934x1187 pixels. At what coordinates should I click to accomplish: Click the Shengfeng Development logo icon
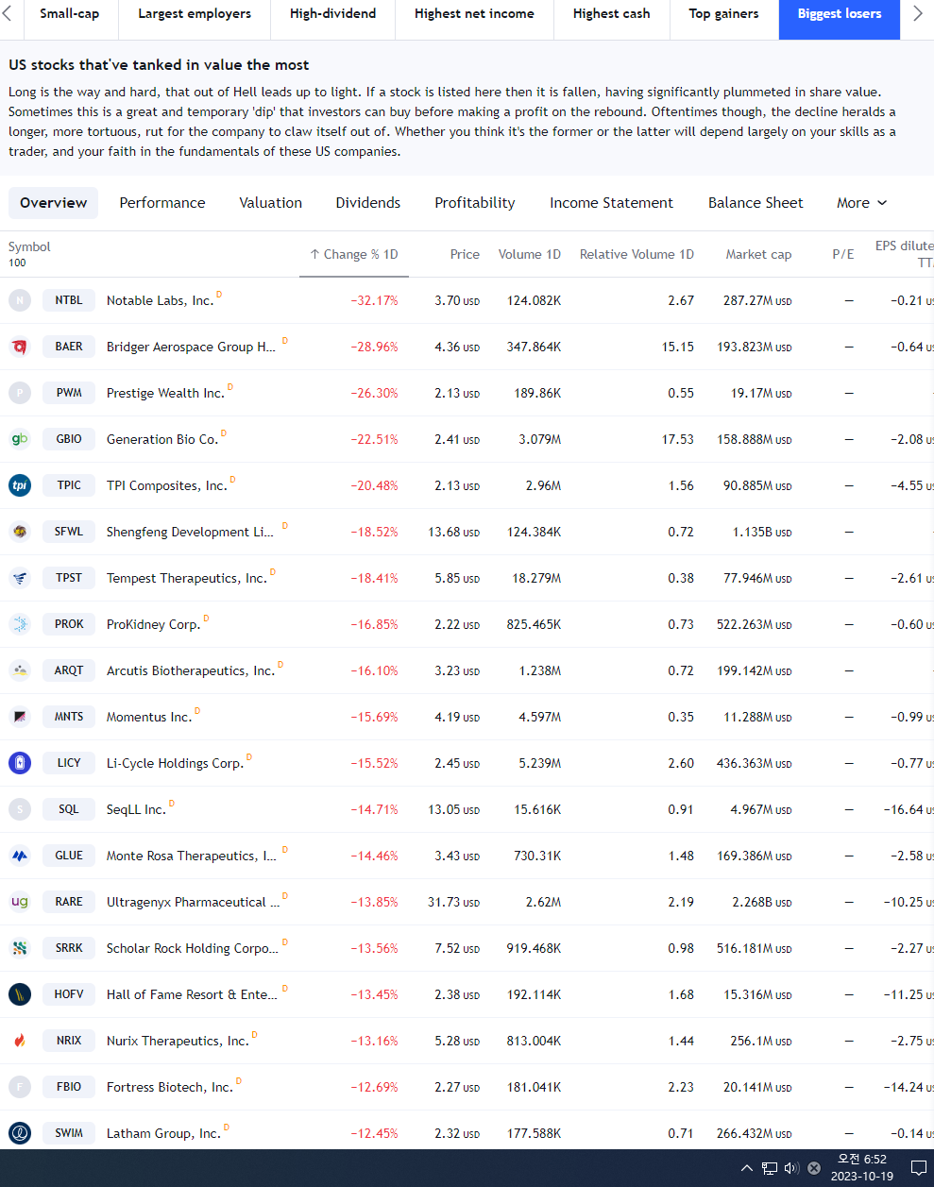point(20,532)
